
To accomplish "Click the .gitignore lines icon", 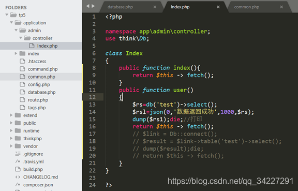I will pos(18,154).
